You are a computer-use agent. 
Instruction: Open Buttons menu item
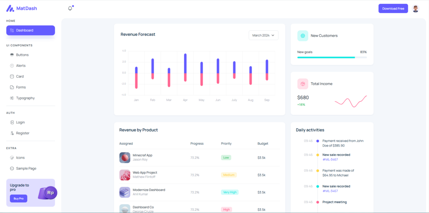coord(31,55)
